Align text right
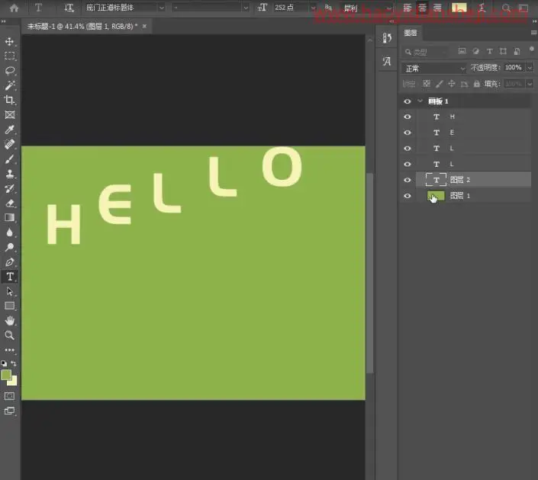 point(437,8)
